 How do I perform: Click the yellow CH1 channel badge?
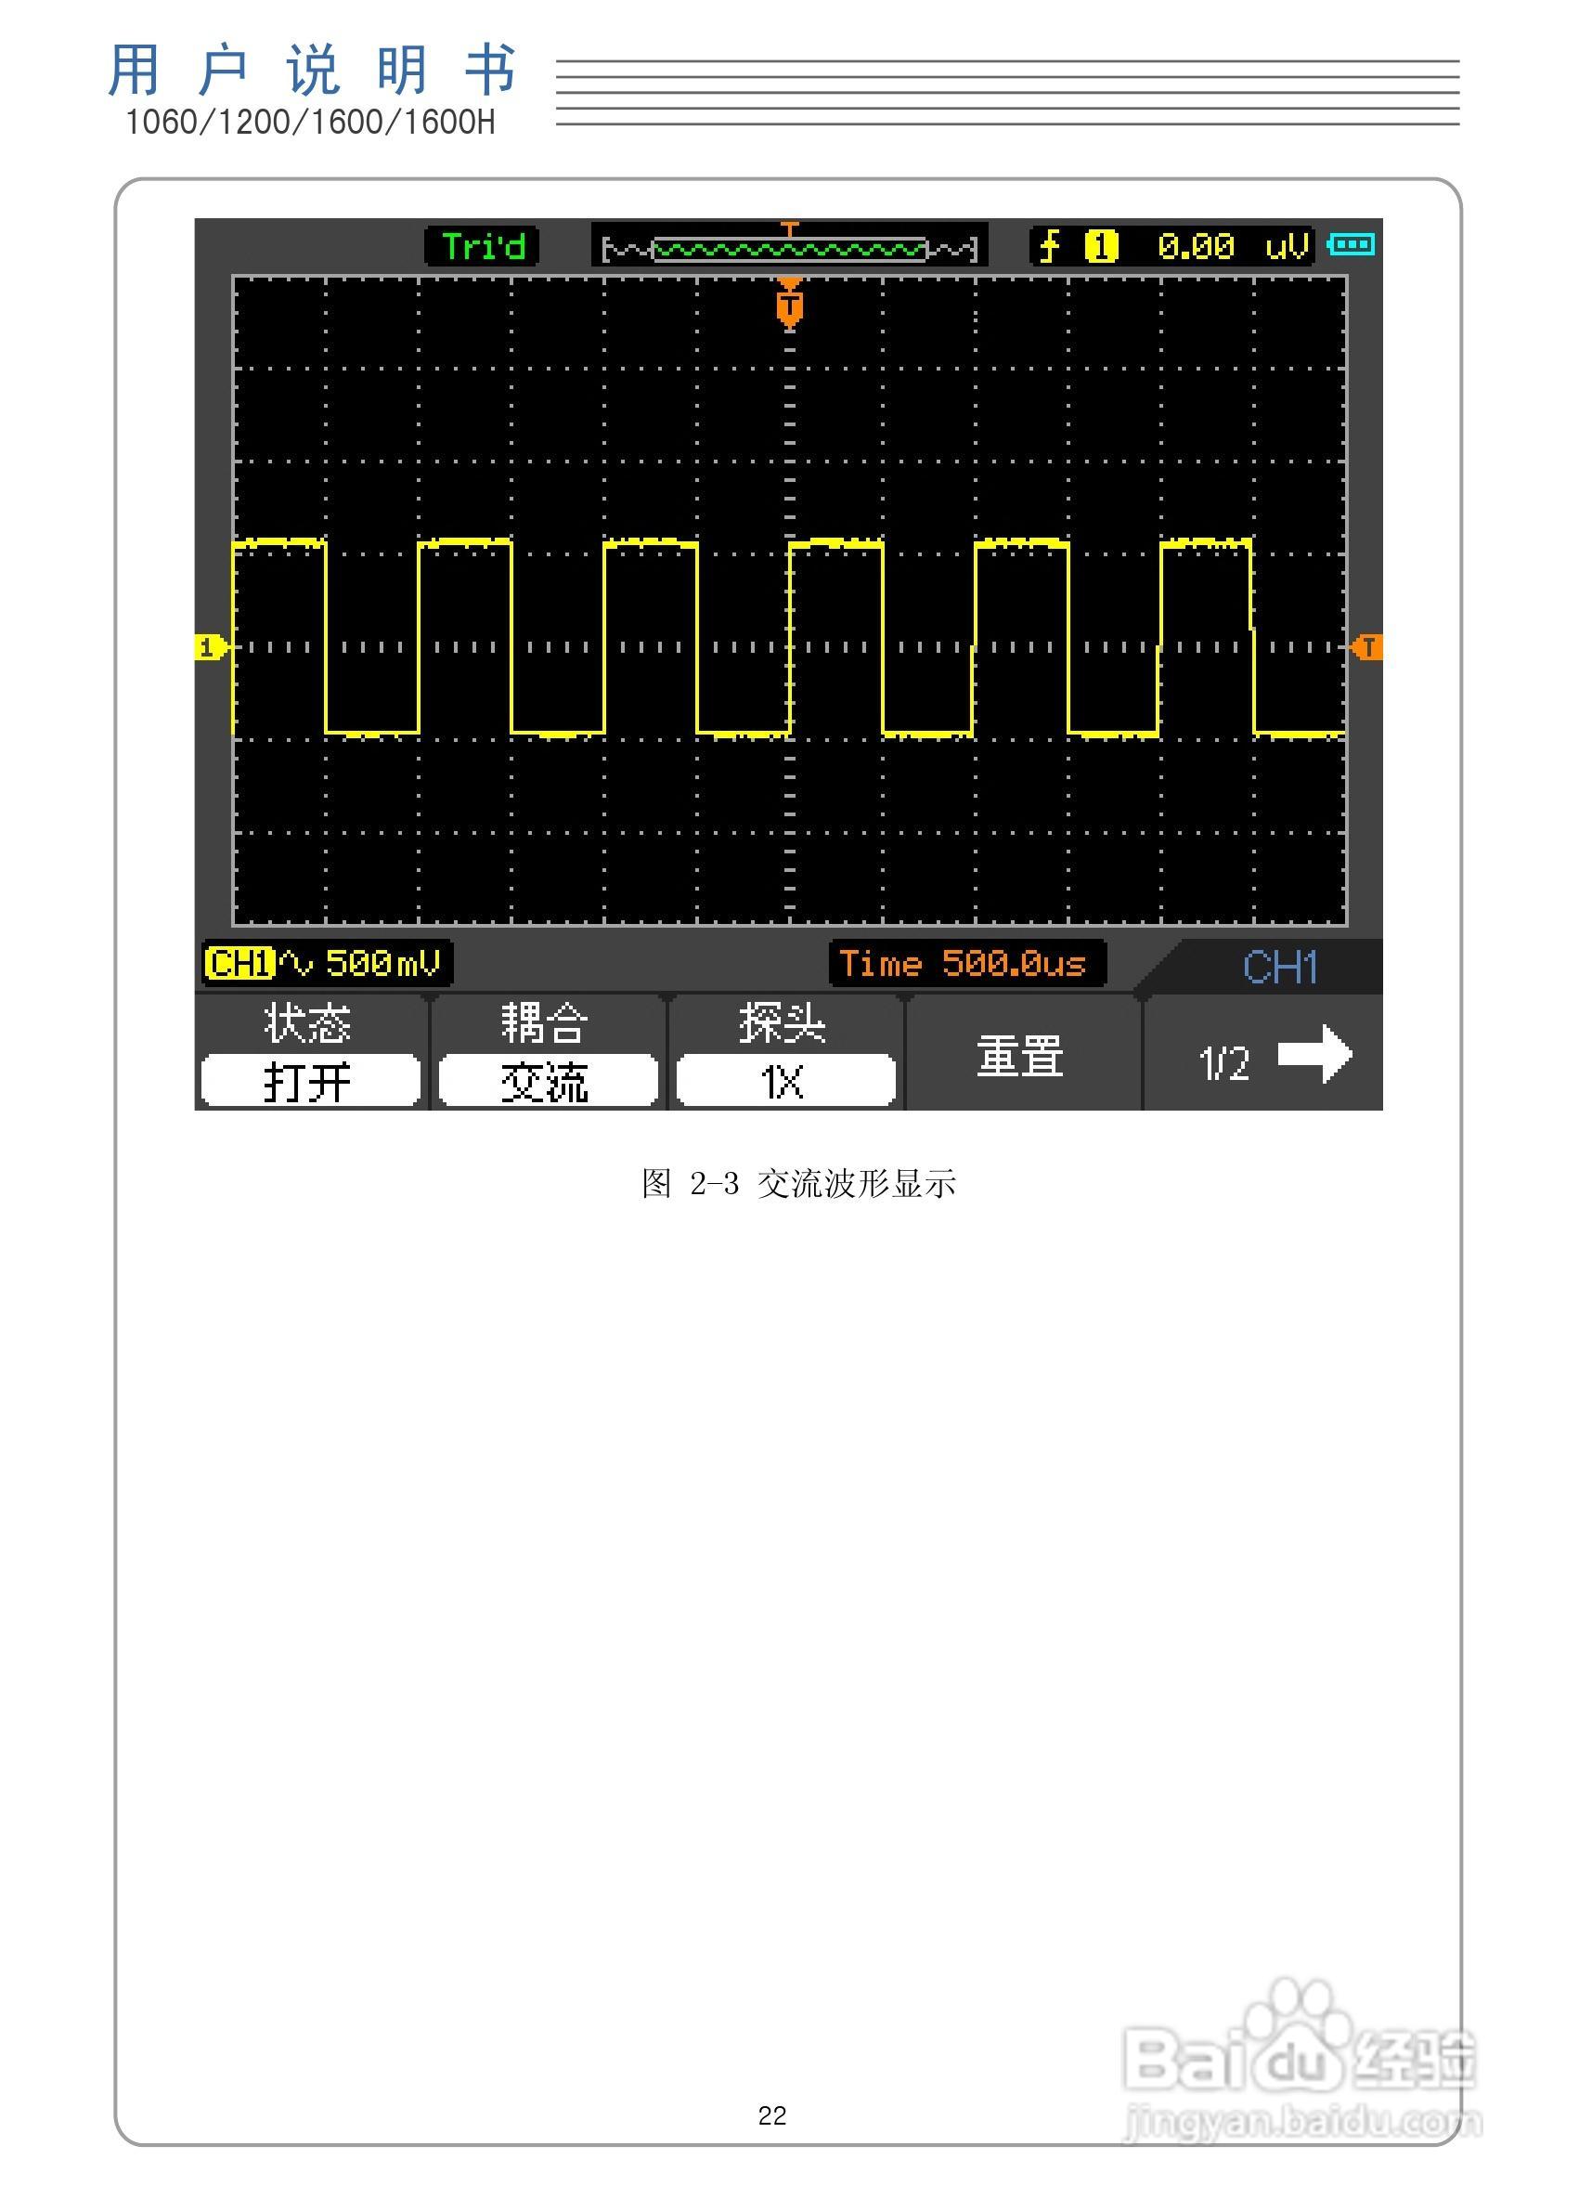(x=239, y=963)
